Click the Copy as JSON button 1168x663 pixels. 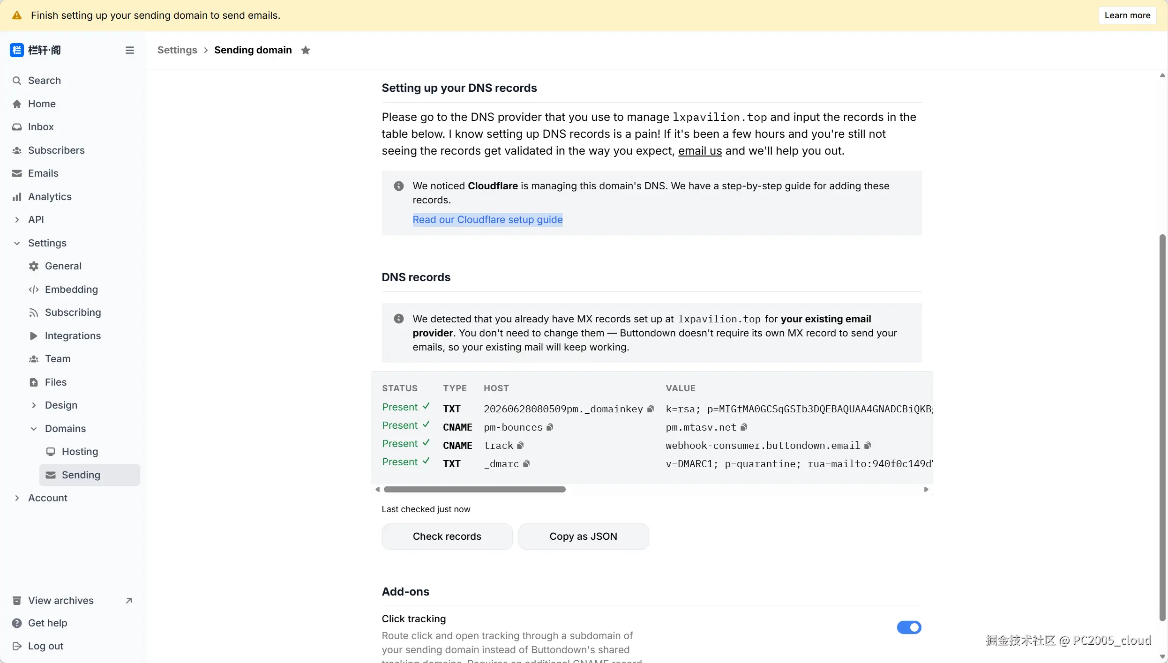coord(584,536)
